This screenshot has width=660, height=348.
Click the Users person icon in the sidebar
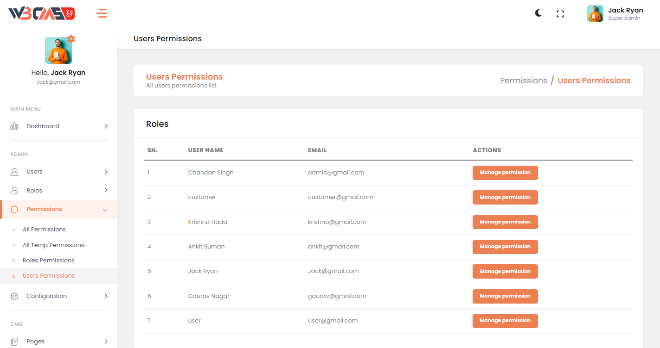14,172
